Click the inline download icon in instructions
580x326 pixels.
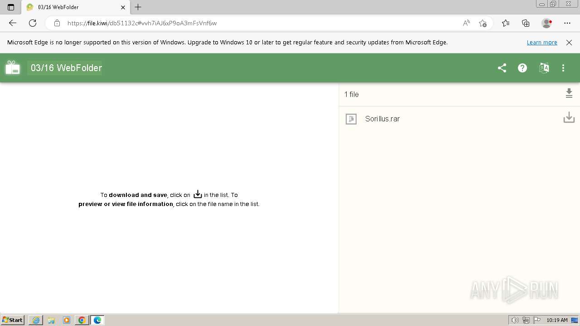point(198,194)
